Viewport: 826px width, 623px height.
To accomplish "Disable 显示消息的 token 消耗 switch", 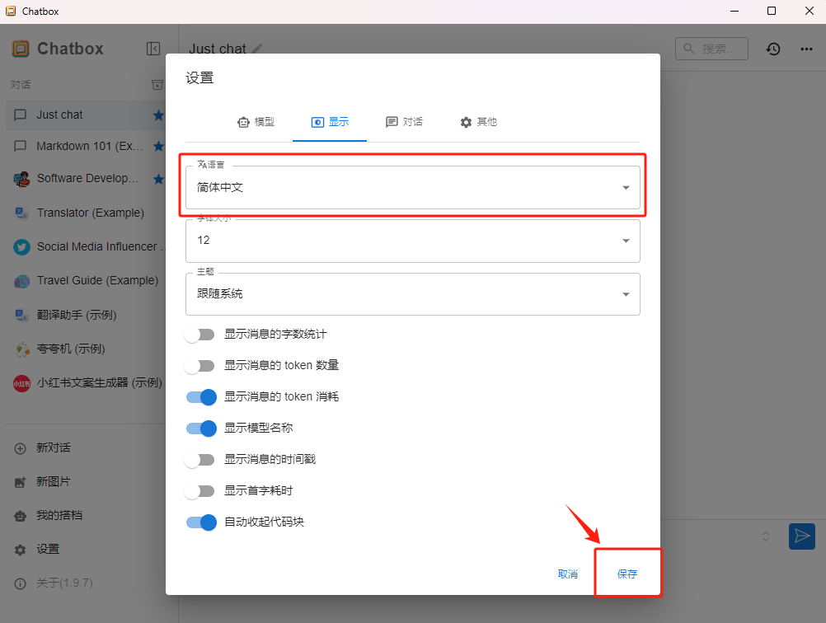I will coord(201,397).
